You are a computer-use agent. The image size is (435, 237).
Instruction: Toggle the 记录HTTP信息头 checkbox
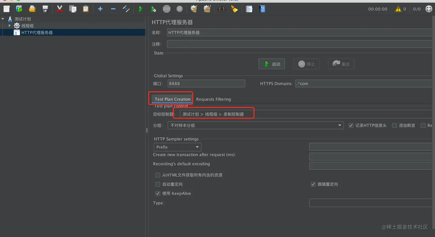pyautogui.click(x=351, y=125)
